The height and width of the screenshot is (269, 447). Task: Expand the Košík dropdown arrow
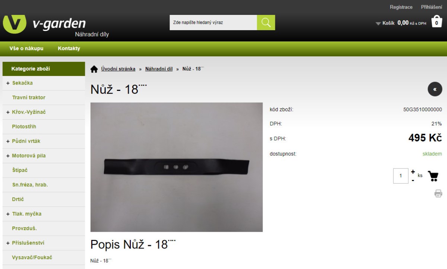click(378, 23)
